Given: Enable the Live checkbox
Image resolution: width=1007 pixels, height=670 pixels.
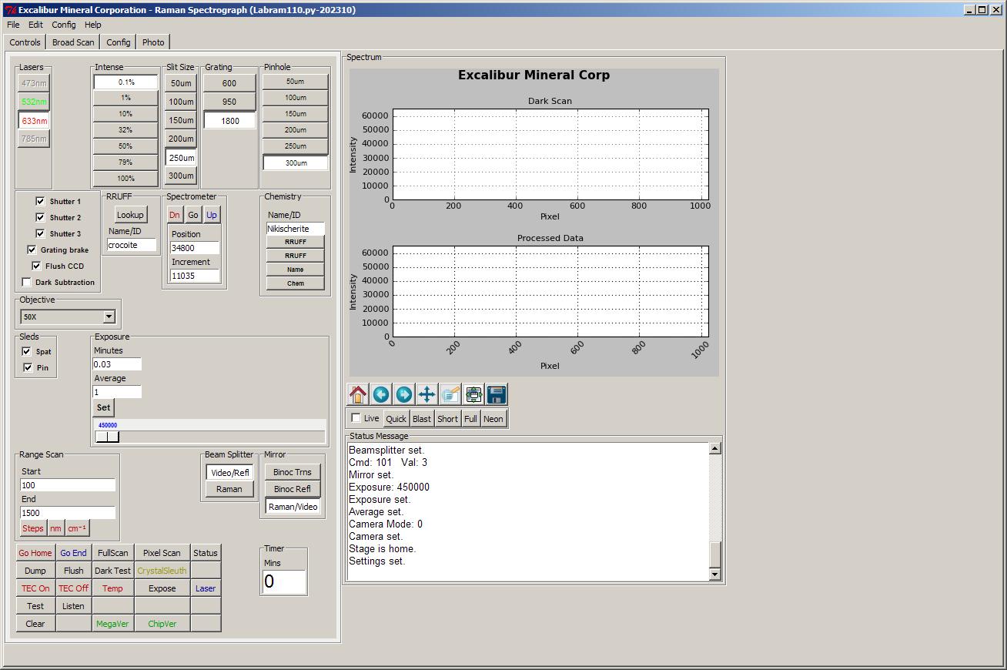Looking at the screenshot, I should pos(356,418).
